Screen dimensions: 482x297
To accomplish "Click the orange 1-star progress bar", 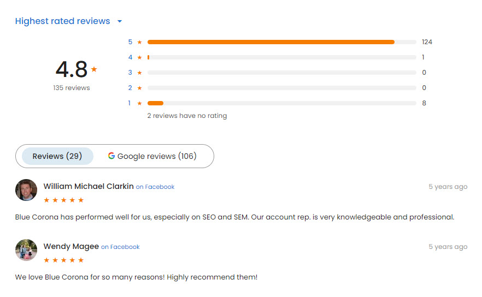I will click(155, 103).
